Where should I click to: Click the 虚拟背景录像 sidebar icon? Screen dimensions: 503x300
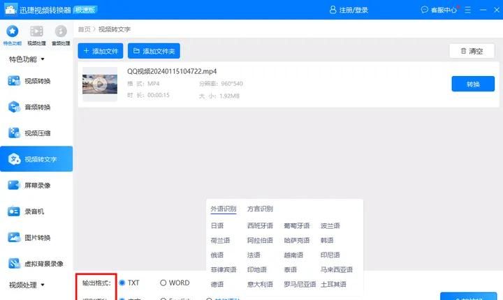(14, 264)
